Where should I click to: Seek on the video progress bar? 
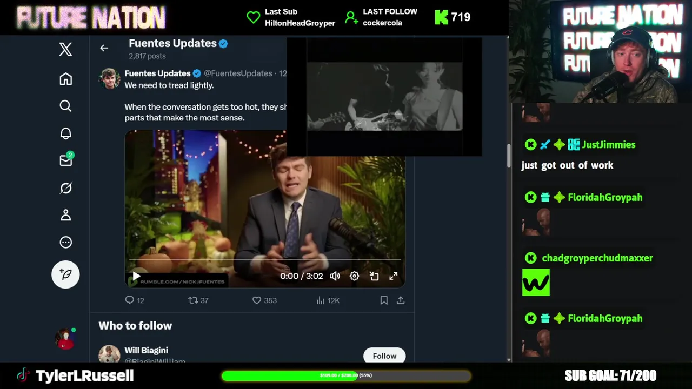[x=265, y=260]
